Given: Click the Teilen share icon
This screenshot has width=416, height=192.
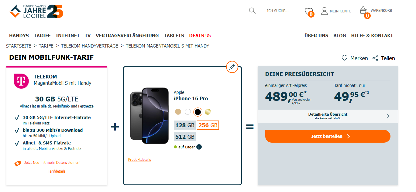Looking at the screenshot, I should point(375,58).
